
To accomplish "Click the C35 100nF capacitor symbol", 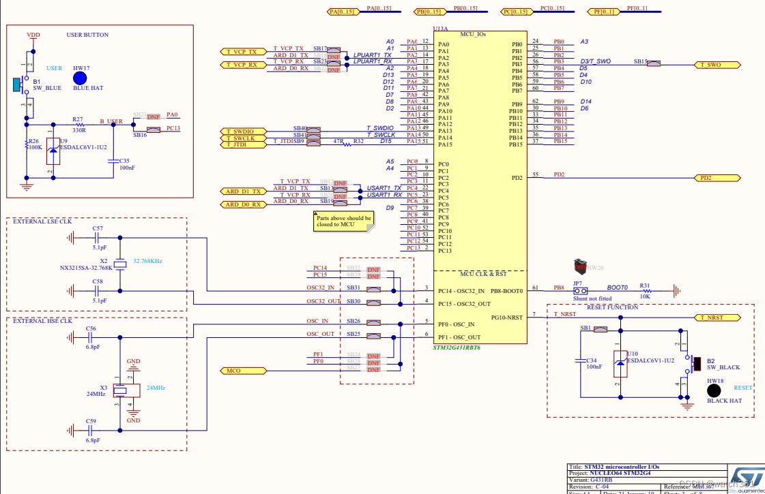I will click(114, 160).
